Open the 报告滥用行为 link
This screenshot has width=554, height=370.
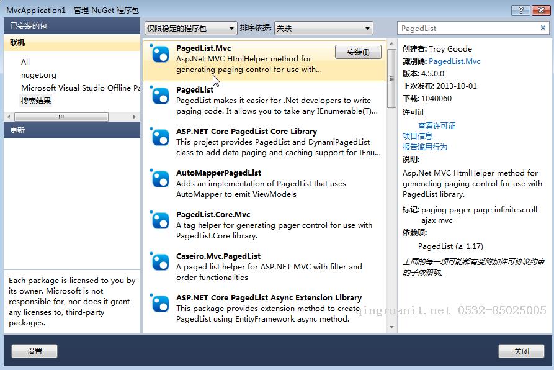tap(425, 147)
